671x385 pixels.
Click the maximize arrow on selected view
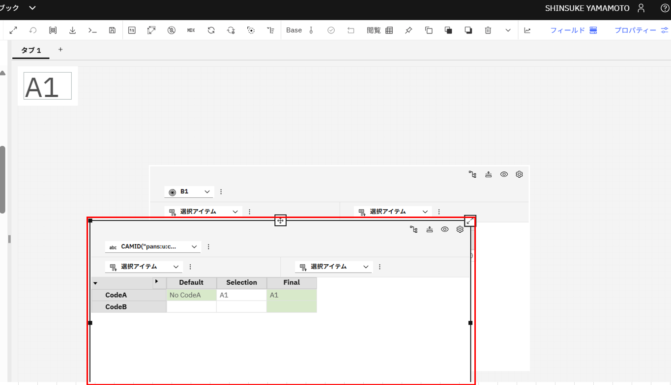pyautogui.click(x=470, y=221)
